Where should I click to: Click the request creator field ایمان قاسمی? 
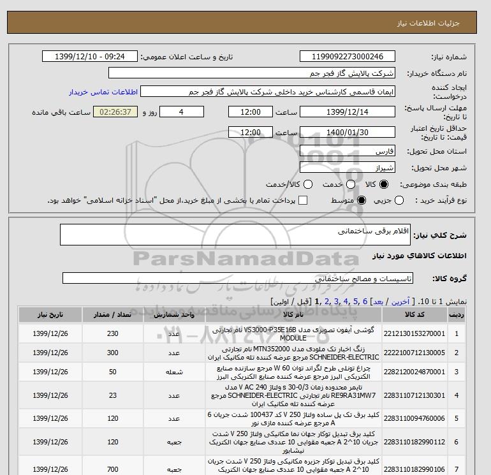pyautogui.click(x=268, y=91)
